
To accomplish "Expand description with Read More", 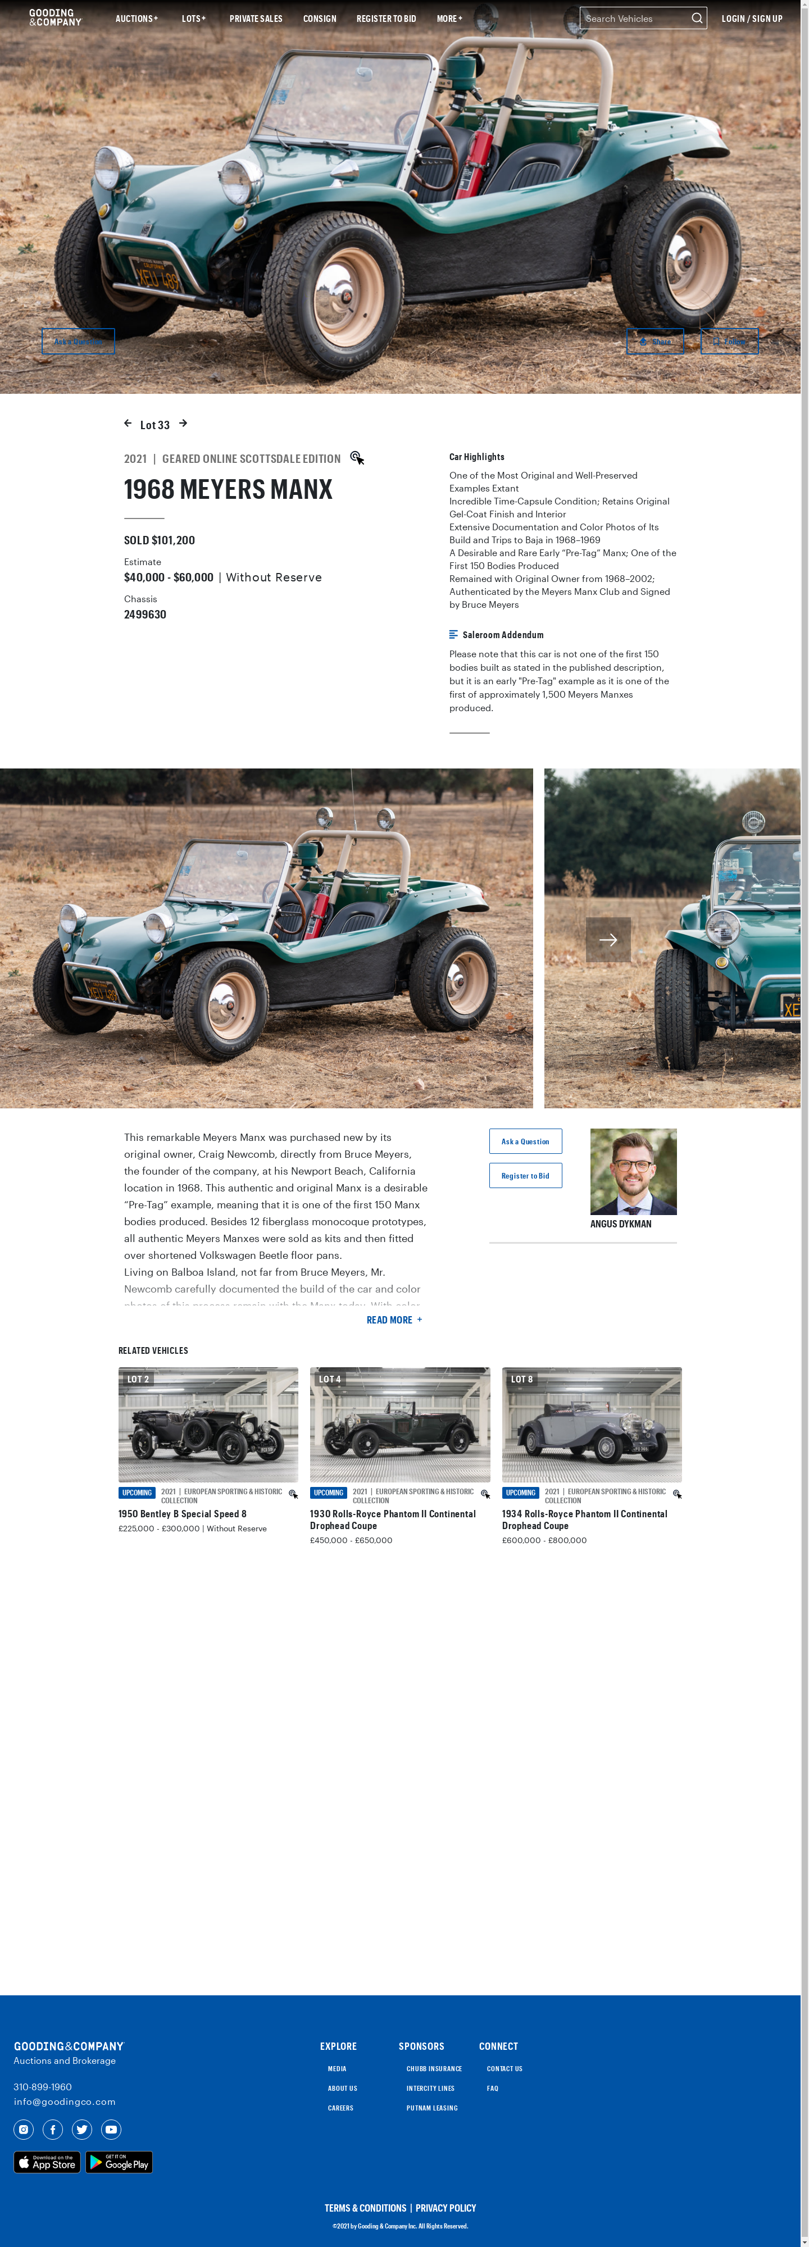I will pos(394,1320).
